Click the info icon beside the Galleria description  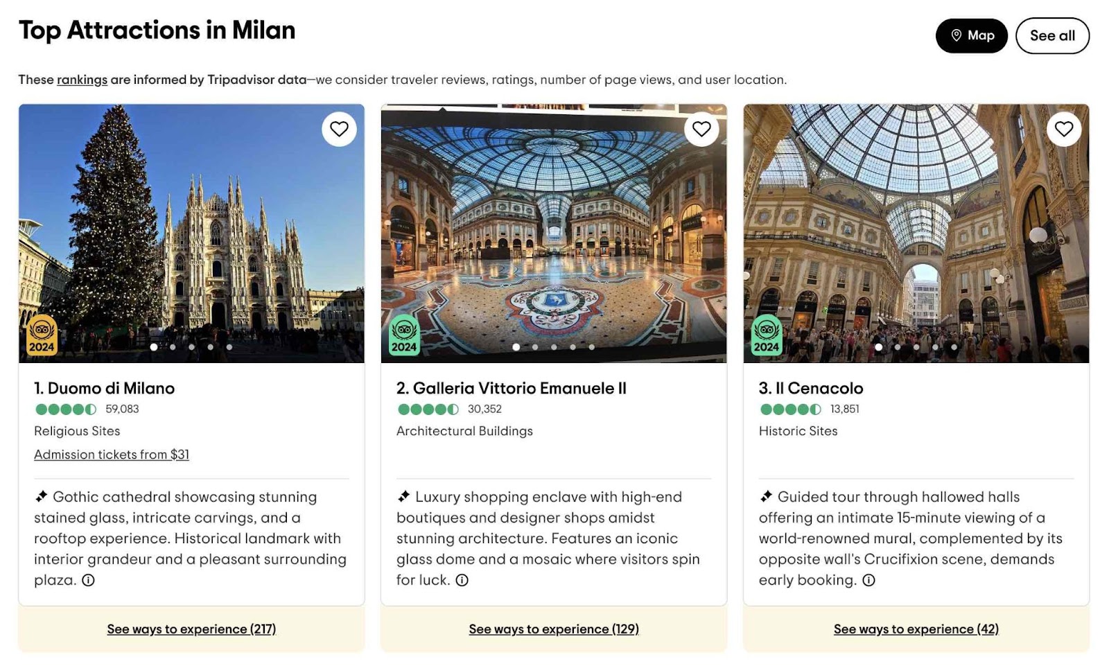(462, 581)
